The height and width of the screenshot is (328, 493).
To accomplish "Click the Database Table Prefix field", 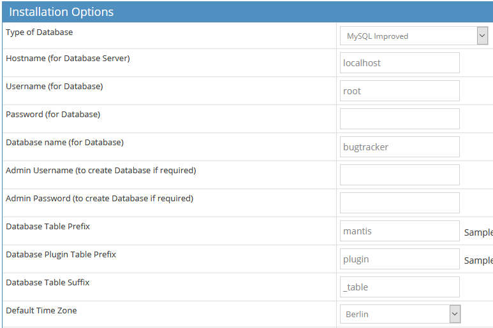I will click(400, 231).
